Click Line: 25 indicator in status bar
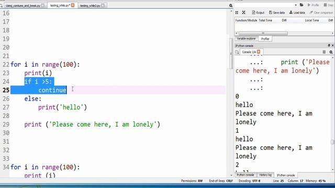This screenshot has width=335, height=188. (278, 181)
